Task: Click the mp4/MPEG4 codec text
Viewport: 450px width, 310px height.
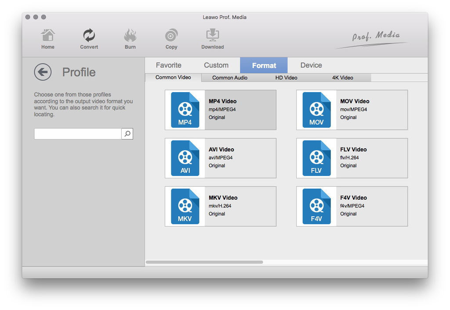Action: [222, 109]
